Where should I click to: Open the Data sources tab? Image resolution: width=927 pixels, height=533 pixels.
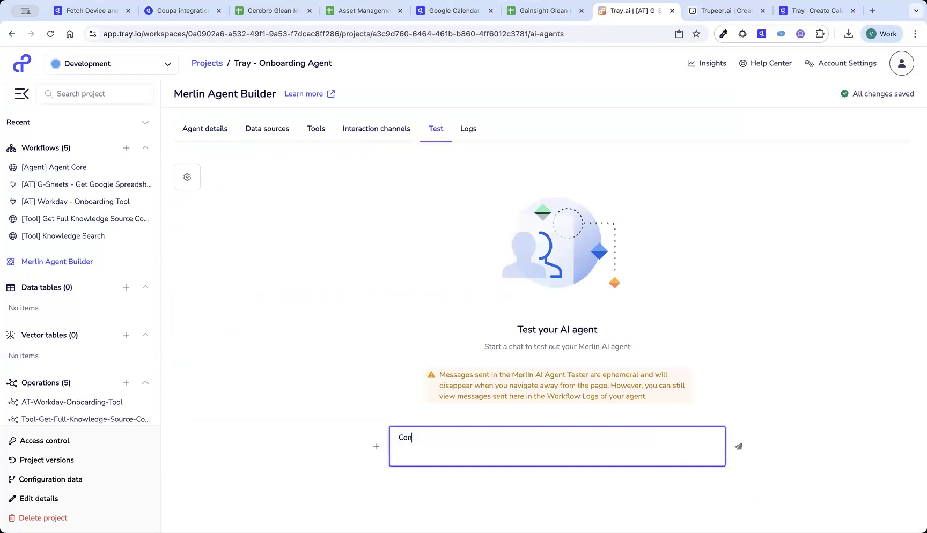(267, 129)
